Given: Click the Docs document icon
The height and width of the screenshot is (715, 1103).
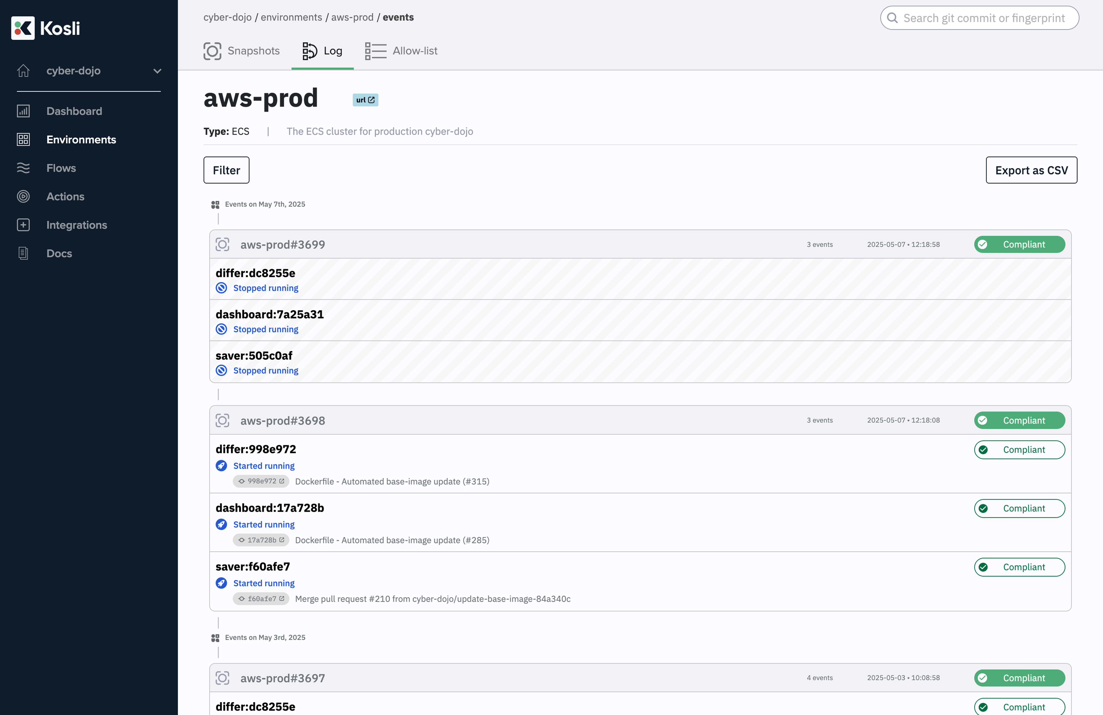Looking at the screenshot, I should click(23, 253).
